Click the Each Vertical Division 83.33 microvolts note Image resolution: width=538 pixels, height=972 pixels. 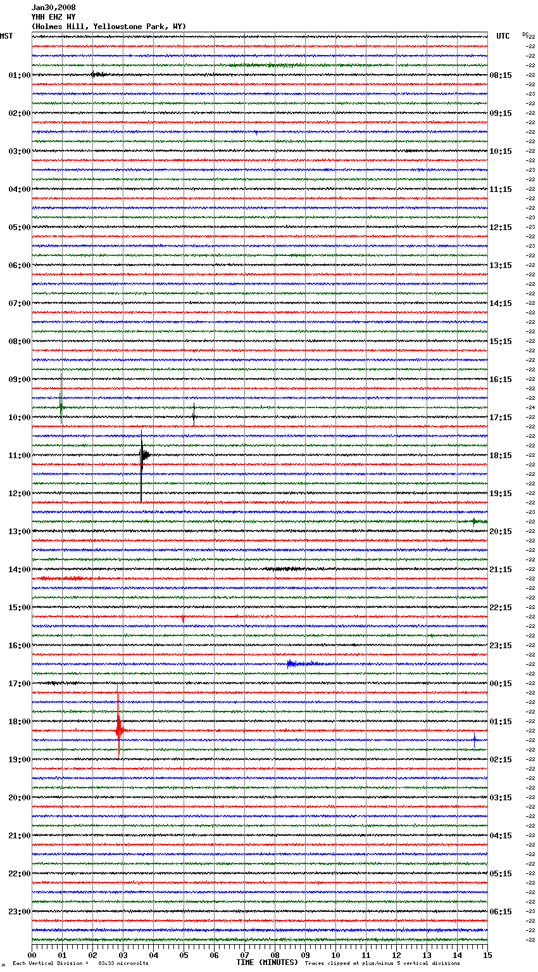(80, 963)
